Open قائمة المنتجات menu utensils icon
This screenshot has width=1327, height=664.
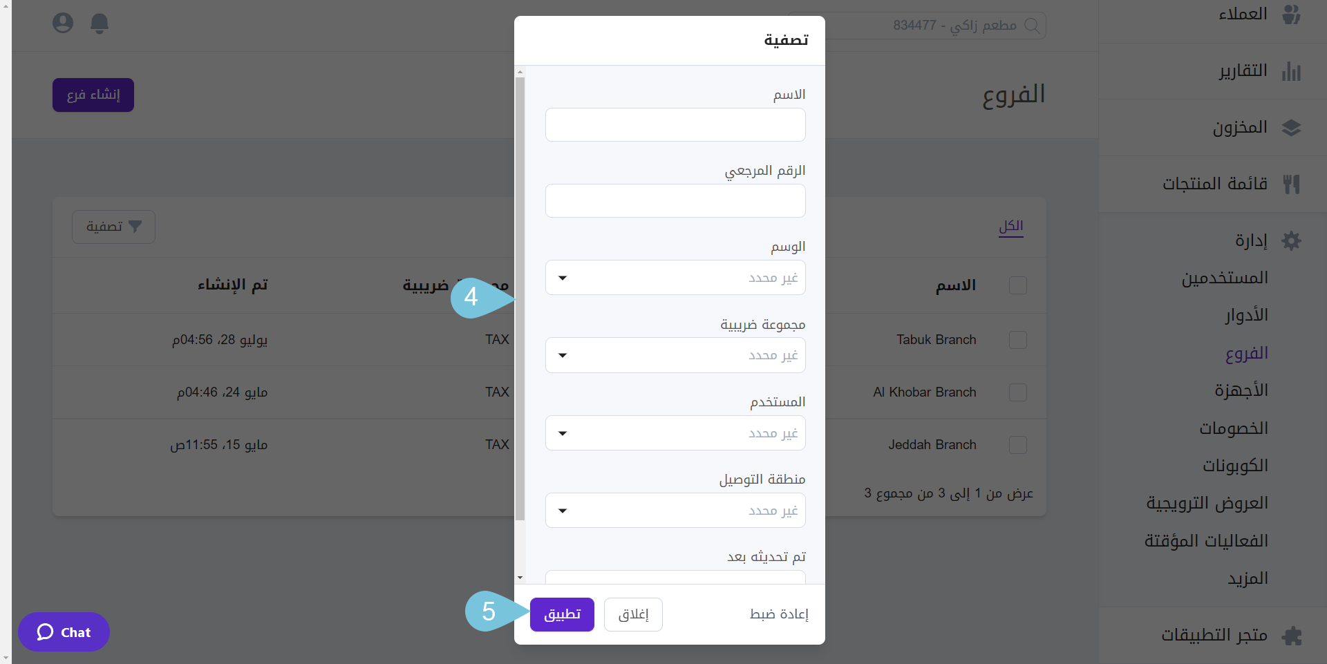[1291, 184]
